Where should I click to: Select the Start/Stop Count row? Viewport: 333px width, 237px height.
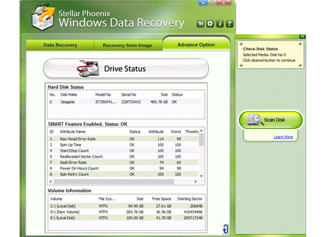pos(123,151)
